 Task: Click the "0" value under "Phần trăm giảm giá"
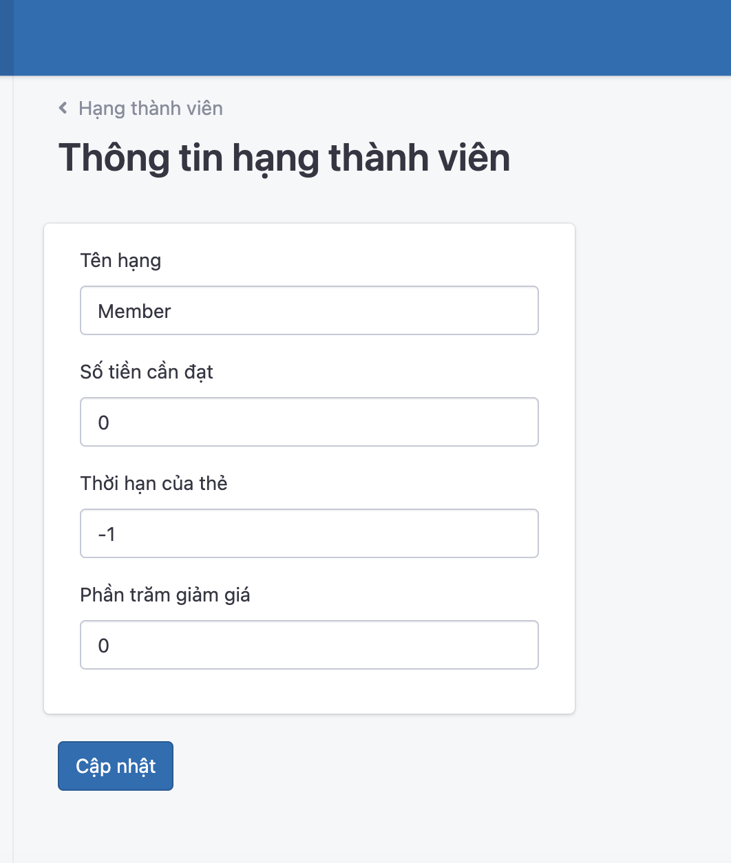(x=104, y=646)
